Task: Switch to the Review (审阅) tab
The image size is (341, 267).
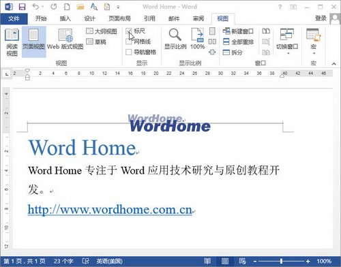Action: pos(198,18)
